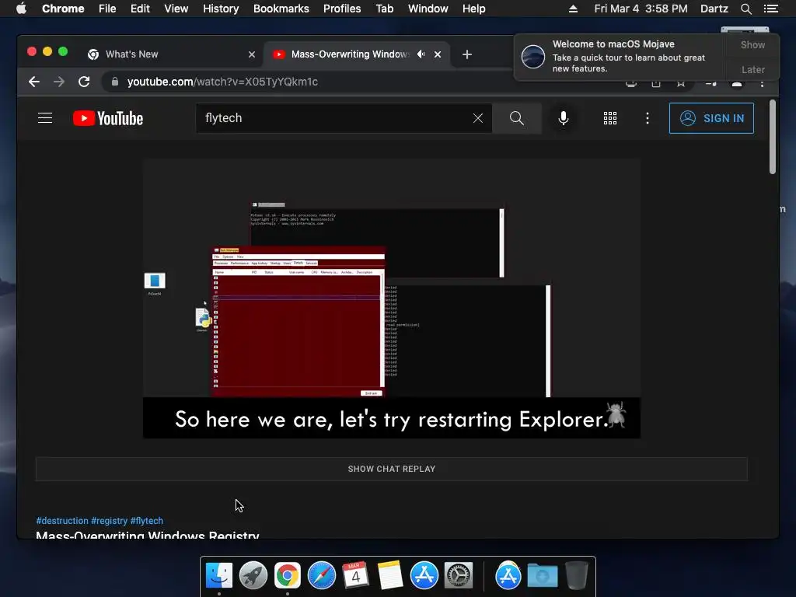Open the File menu

pyautogui.click(x=107, y=9)
